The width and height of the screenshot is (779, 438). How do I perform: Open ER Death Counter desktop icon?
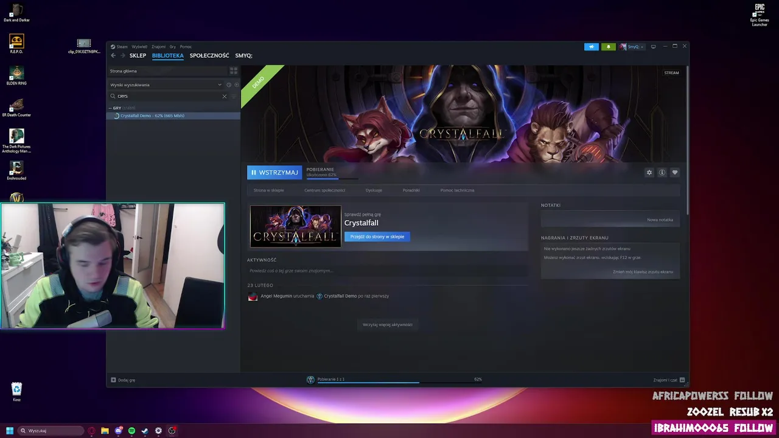pos(16,108)
